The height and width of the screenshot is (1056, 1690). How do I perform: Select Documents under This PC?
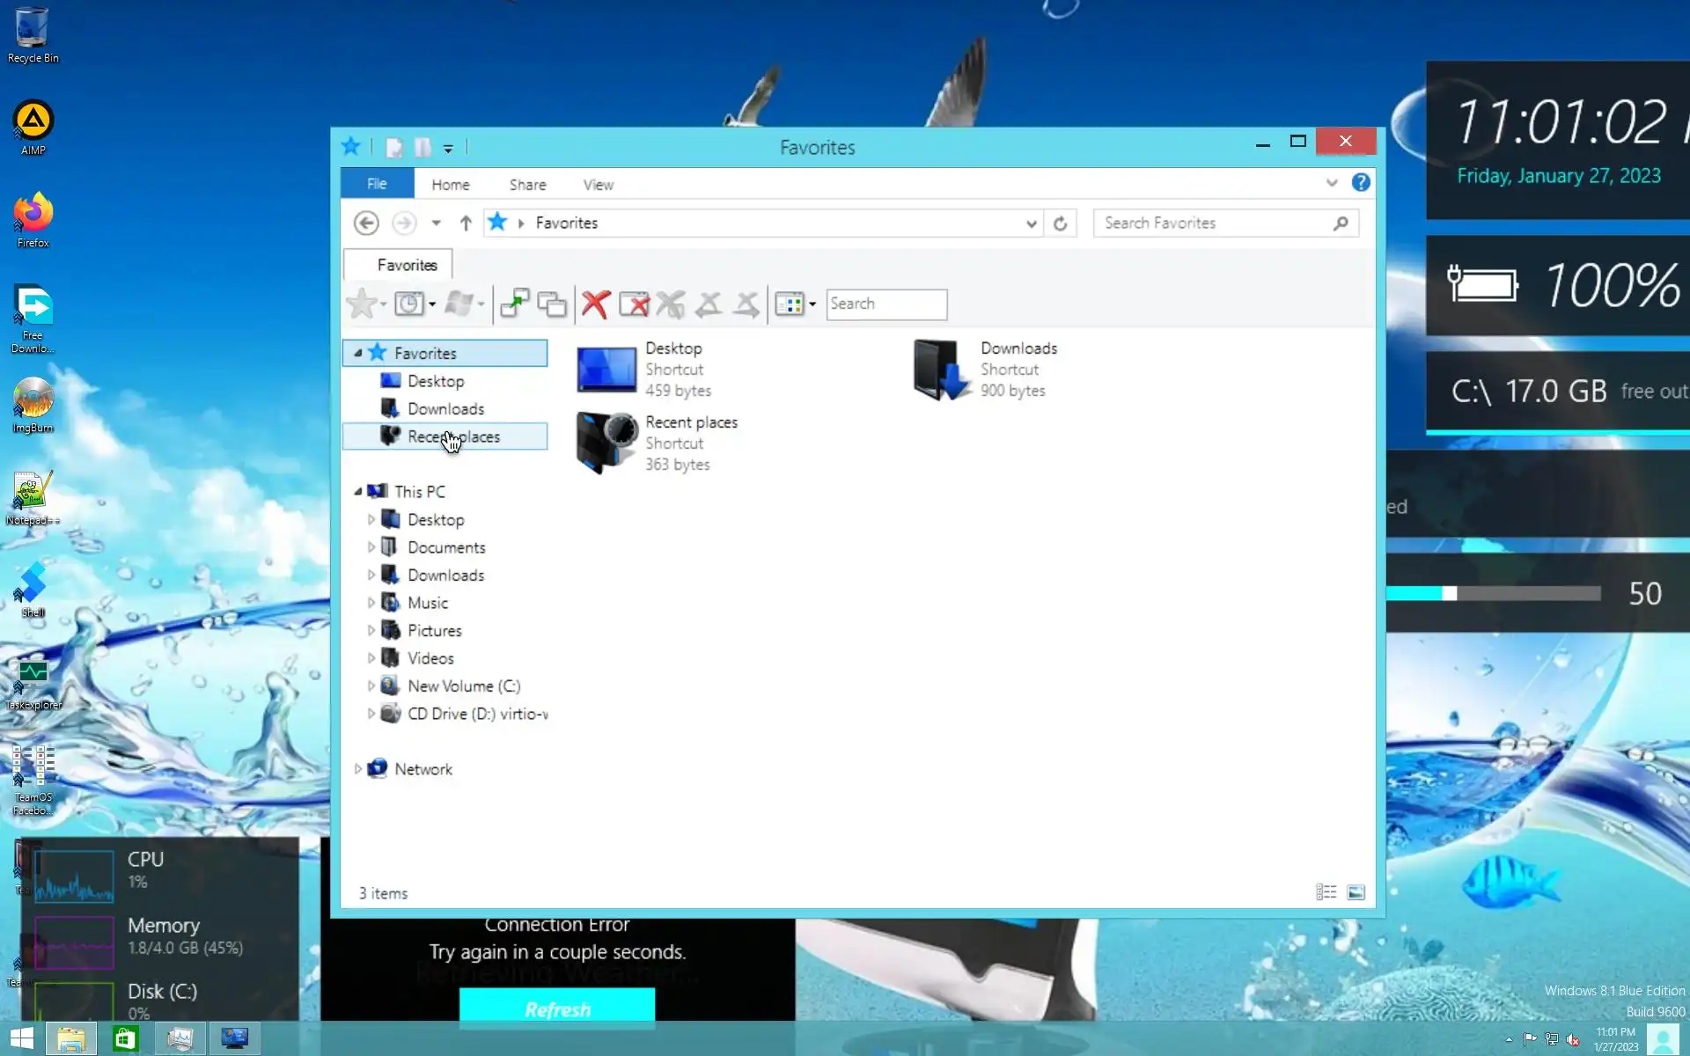click(x=445, y=547)
